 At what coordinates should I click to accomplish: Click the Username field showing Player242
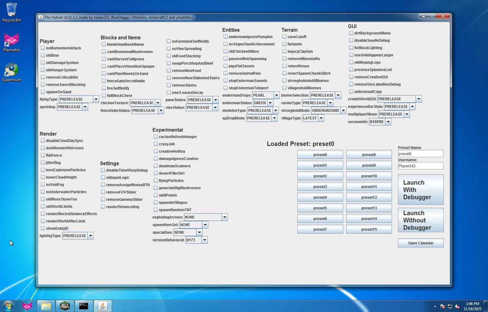[x=420, y=166]
